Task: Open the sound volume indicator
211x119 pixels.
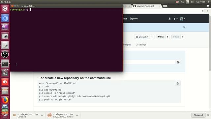Action: pyautogui.click(x=192, y=2)
